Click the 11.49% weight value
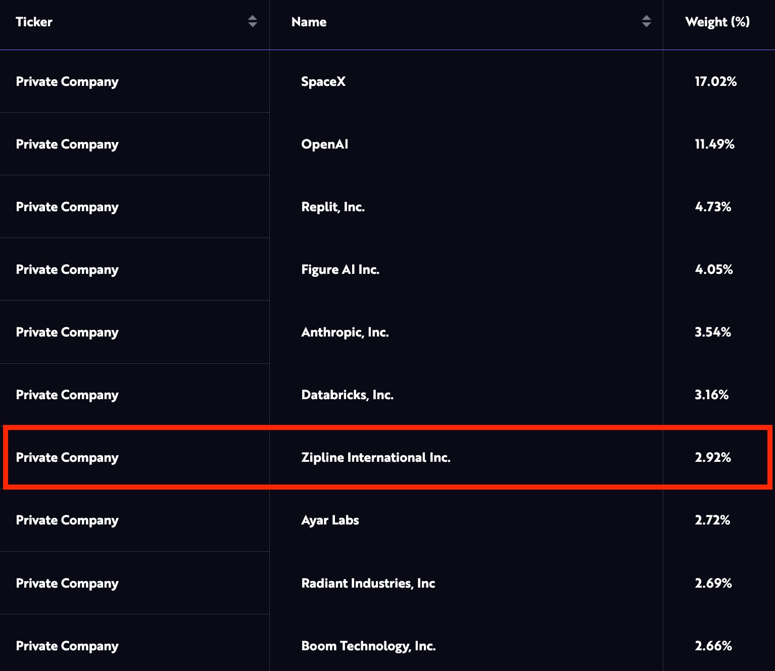The image size is (775, 671). click(x=714, y=144)
